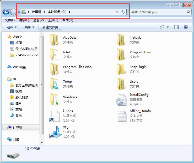The height and width of the screenshot is (163, 194).
Task: Go back with the blue Back arrow
Action: tap(6, 12)
